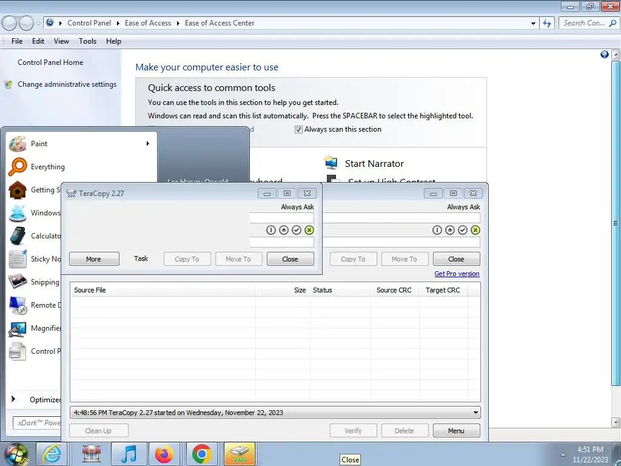Click the Verify button
Image resolution: width=621 pixels, height=466 pixels.
coord(354,430)
